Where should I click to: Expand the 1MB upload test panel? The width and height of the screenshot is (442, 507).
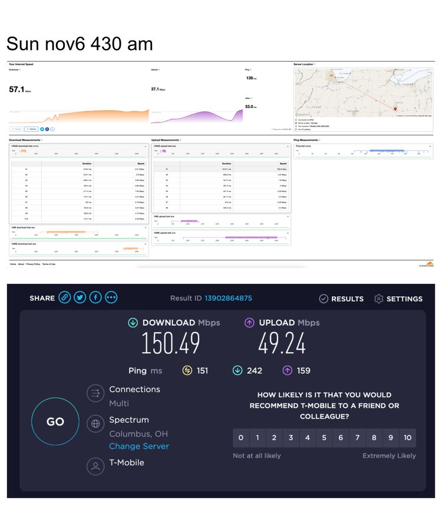288,217
